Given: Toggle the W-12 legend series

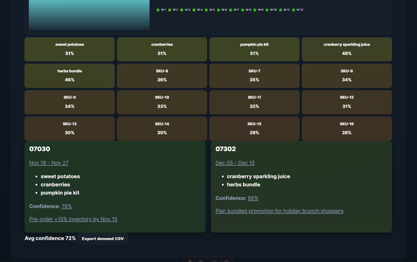Looking at the screenshot, I should 298,10.
